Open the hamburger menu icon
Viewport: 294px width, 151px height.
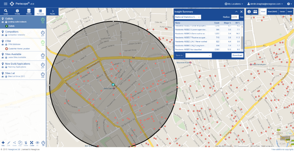(6, 4)
